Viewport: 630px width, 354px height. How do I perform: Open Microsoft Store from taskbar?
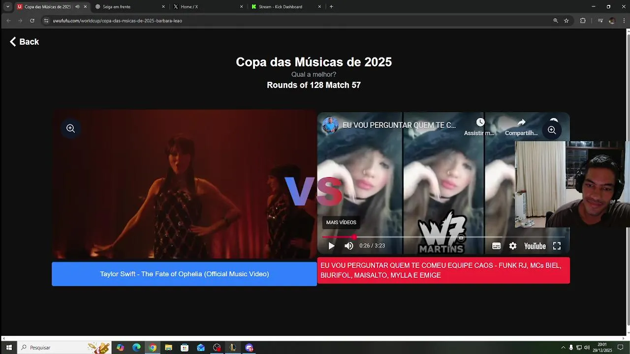(x=185, y=348)
